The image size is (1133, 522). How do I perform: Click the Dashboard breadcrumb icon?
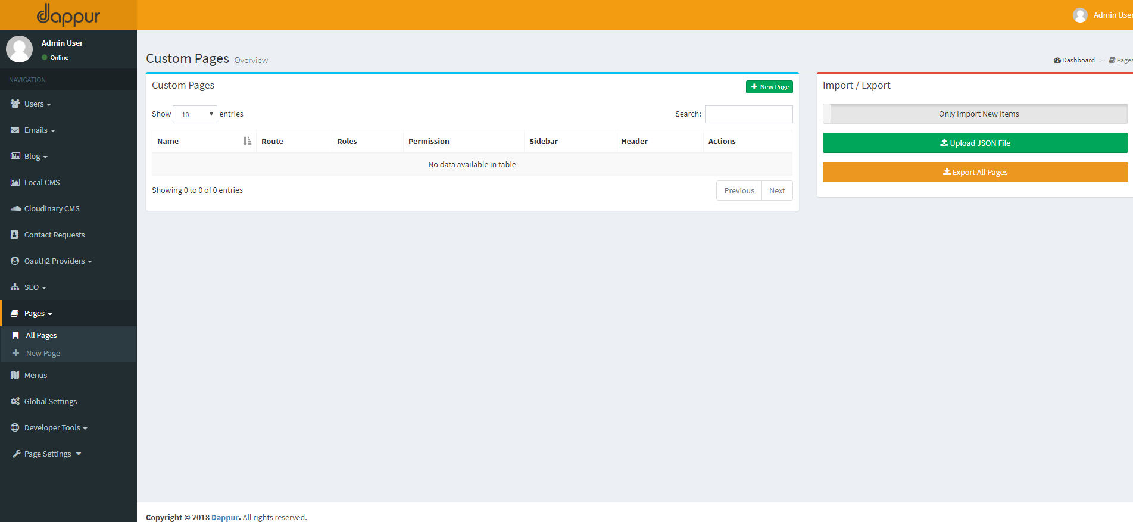[1057, 60]
